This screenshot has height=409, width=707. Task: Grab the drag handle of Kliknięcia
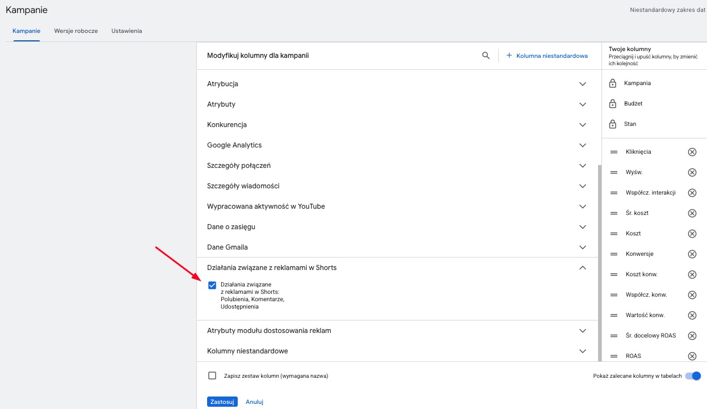pos(614,152)
